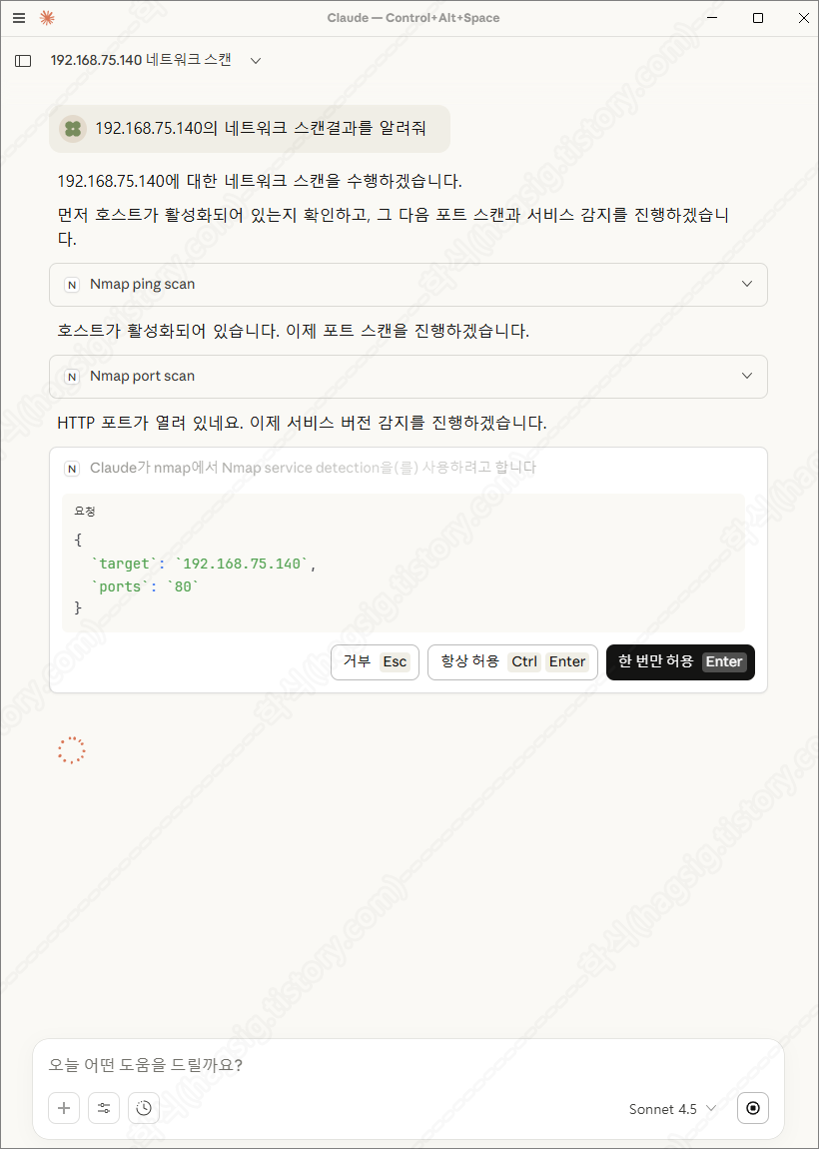
Task: Expand the Nmap ping scan result chevron
Action: (x=747, y=285)
